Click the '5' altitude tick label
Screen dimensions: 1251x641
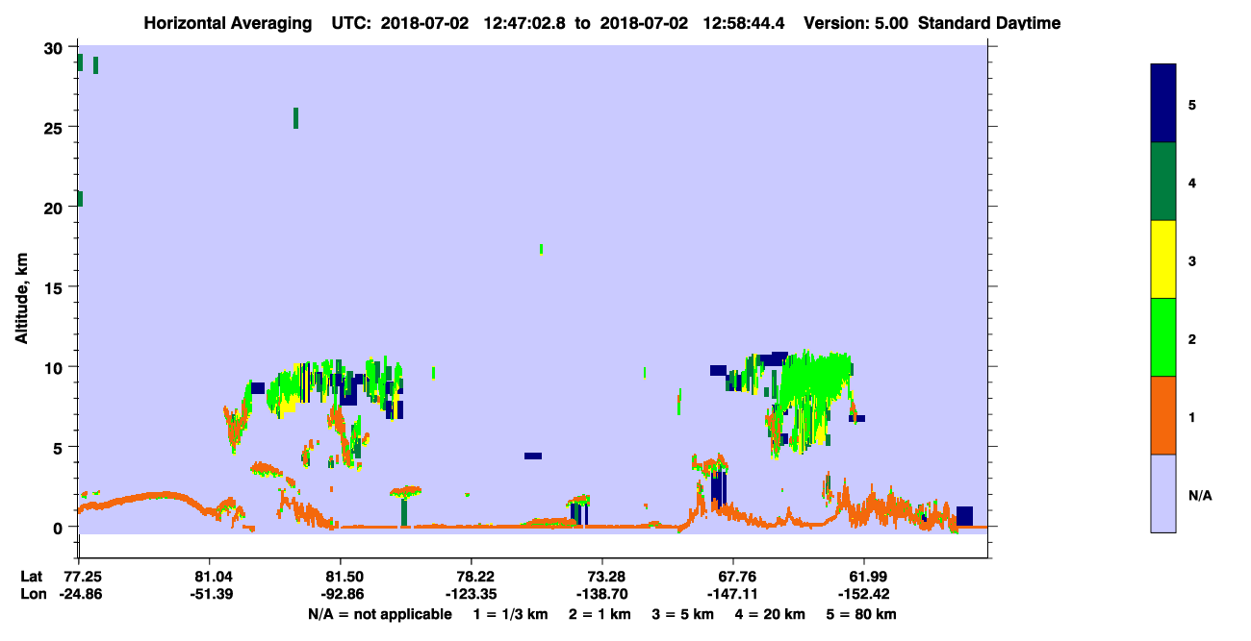click(x=59, y=447)
